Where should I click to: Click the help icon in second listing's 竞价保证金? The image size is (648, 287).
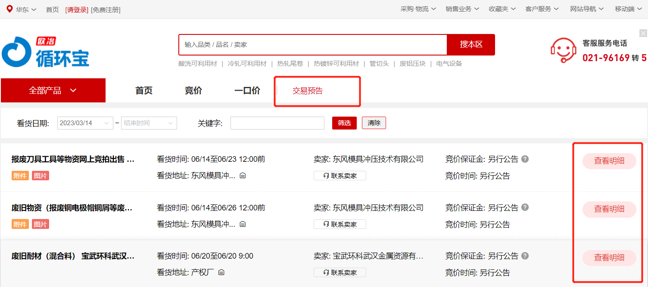tap(525, 207)
